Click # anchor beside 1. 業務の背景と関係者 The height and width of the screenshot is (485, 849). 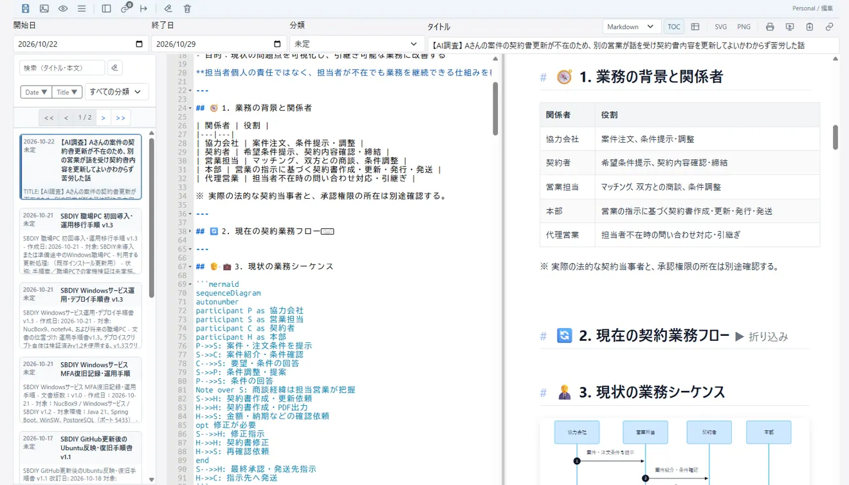(543, 77)
